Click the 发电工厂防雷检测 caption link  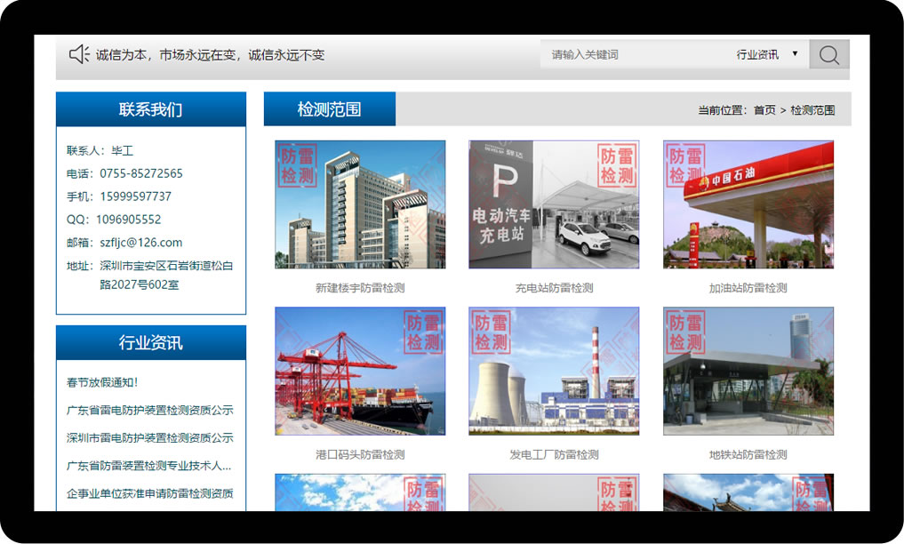[554, 455]
